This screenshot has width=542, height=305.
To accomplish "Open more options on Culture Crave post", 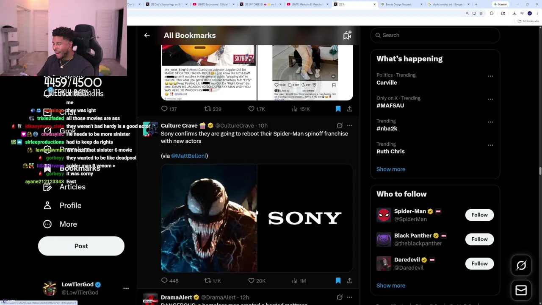I will (x=349, y=126).
